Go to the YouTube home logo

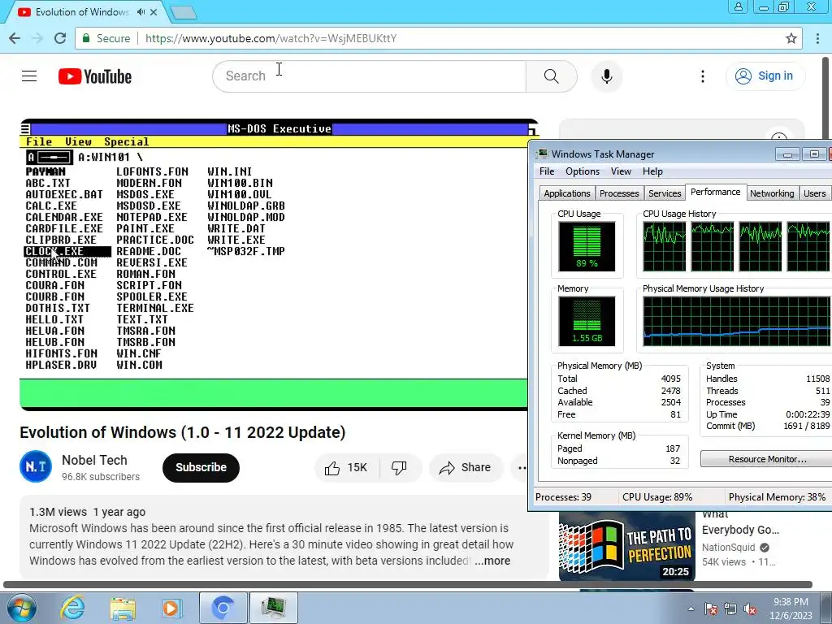point(95,76)
